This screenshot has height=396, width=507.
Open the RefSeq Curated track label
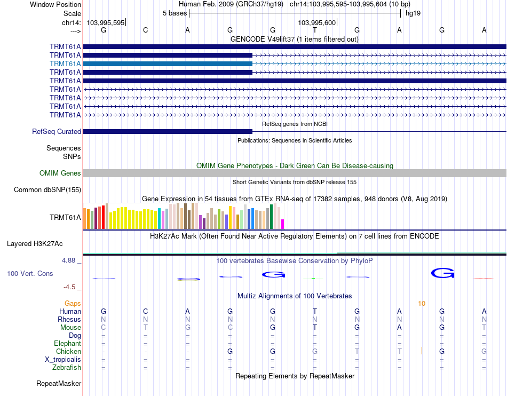pyautogui.click(x=57, y=132)
